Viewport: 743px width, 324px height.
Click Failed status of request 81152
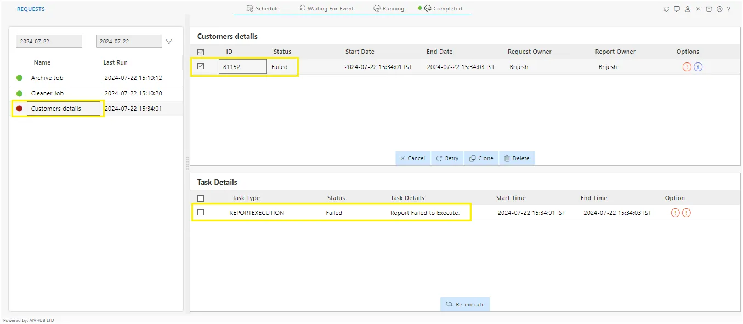(280, 67)
